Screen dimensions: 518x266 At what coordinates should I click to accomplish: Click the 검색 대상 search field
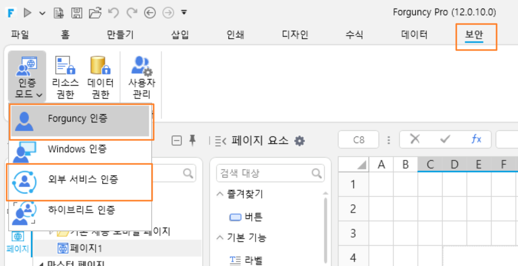tap(270, 173)
